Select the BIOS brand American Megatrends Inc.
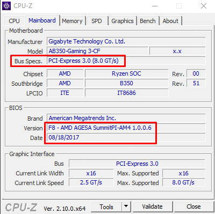Image resolution: width=215 pixels, height=214 pixels. click(x=126, y=118)
